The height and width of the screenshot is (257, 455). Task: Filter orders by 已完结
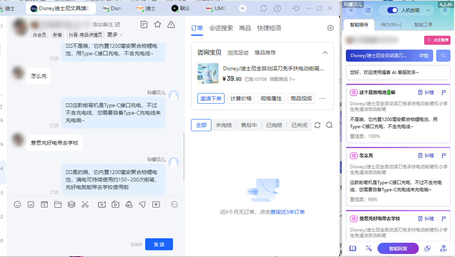tap(274, 125)
